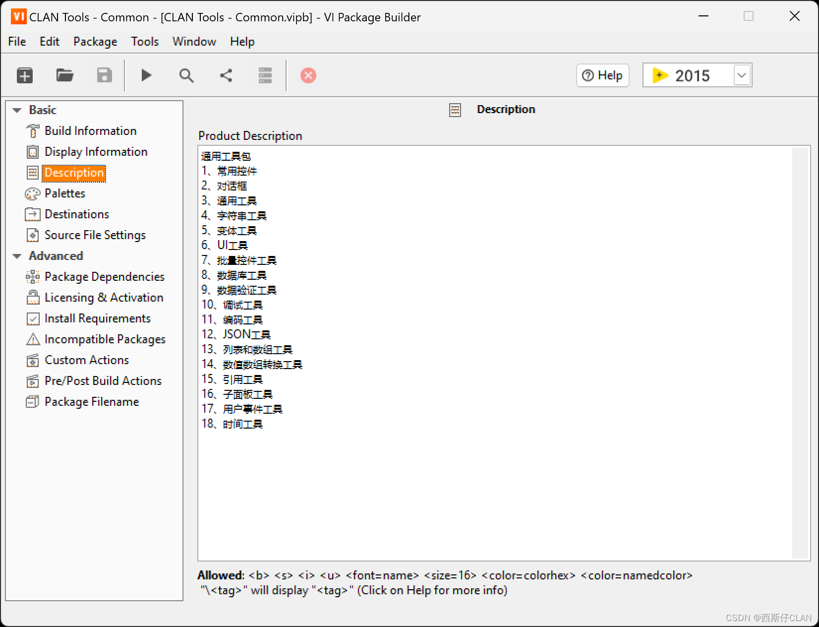Select the Destinations category

pyautogui.click(x=76, y=214)
